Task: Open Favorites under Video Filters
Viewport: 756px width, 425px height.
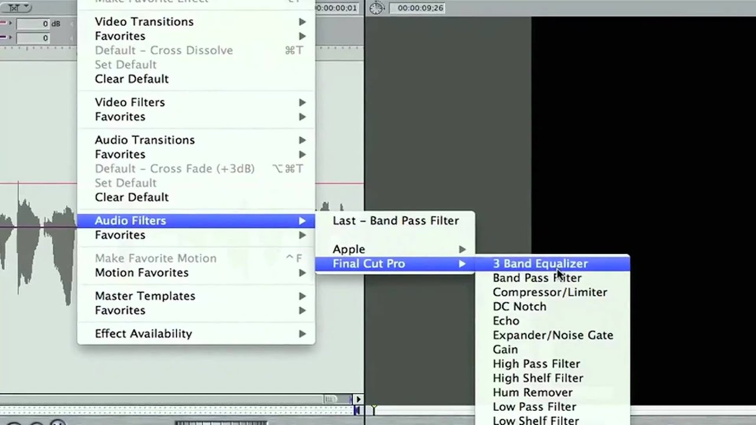Action: (x=196, y=117)
